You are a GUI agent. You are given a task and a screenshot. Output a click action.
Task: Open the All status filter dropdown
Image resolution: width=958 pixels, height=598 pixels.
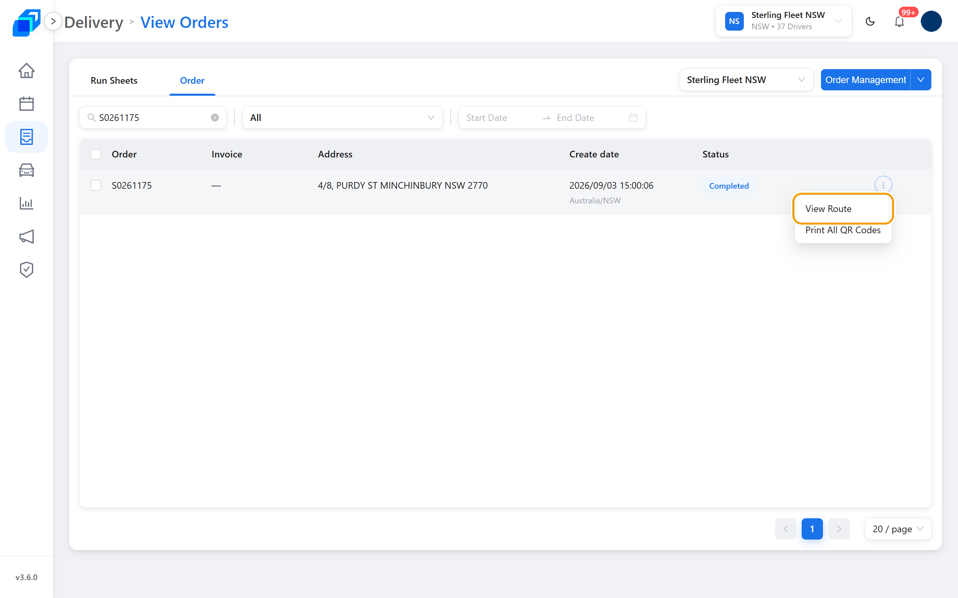pos(342,118)
